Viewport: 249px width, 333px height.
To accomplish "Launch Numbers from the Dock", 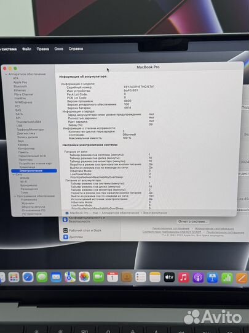I will point(227,278).
